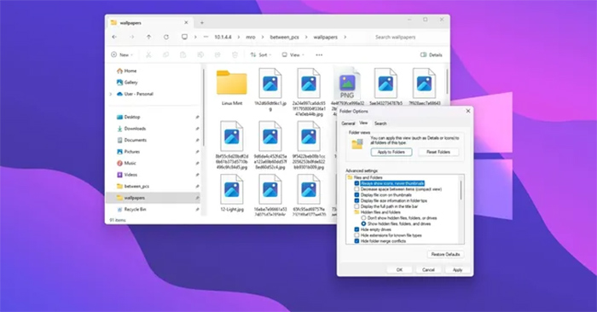
Task: Close the wallpapers tab
Action: click(186, 23)
